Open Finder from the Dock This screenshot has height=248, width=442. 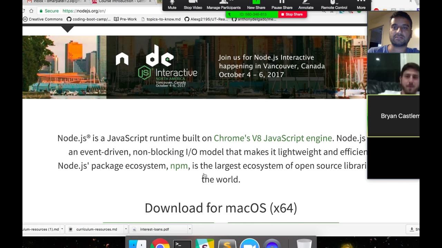[137, 244]
